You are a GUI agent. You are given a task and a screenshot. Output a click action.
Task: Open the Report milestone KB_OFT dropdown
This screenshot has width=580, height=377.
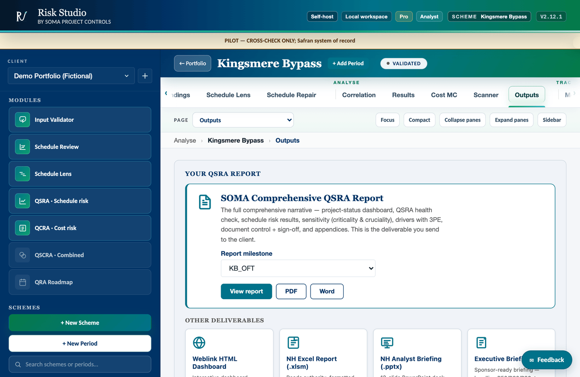coord(298,268)
